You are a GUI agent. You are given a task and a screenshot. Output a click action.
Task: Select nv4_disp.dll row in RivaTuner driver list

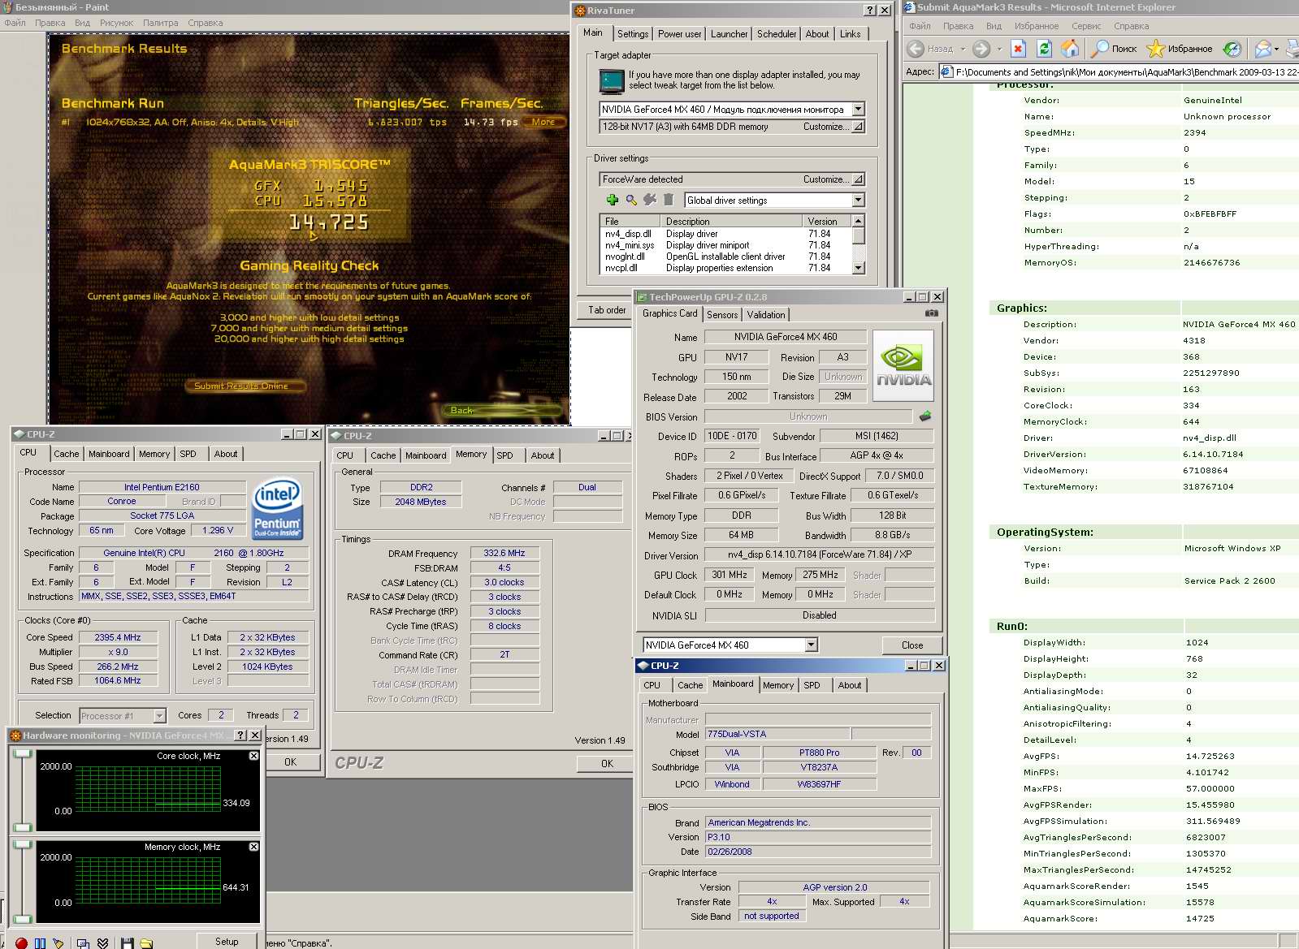pyautogui.click(x=725, y=234)
